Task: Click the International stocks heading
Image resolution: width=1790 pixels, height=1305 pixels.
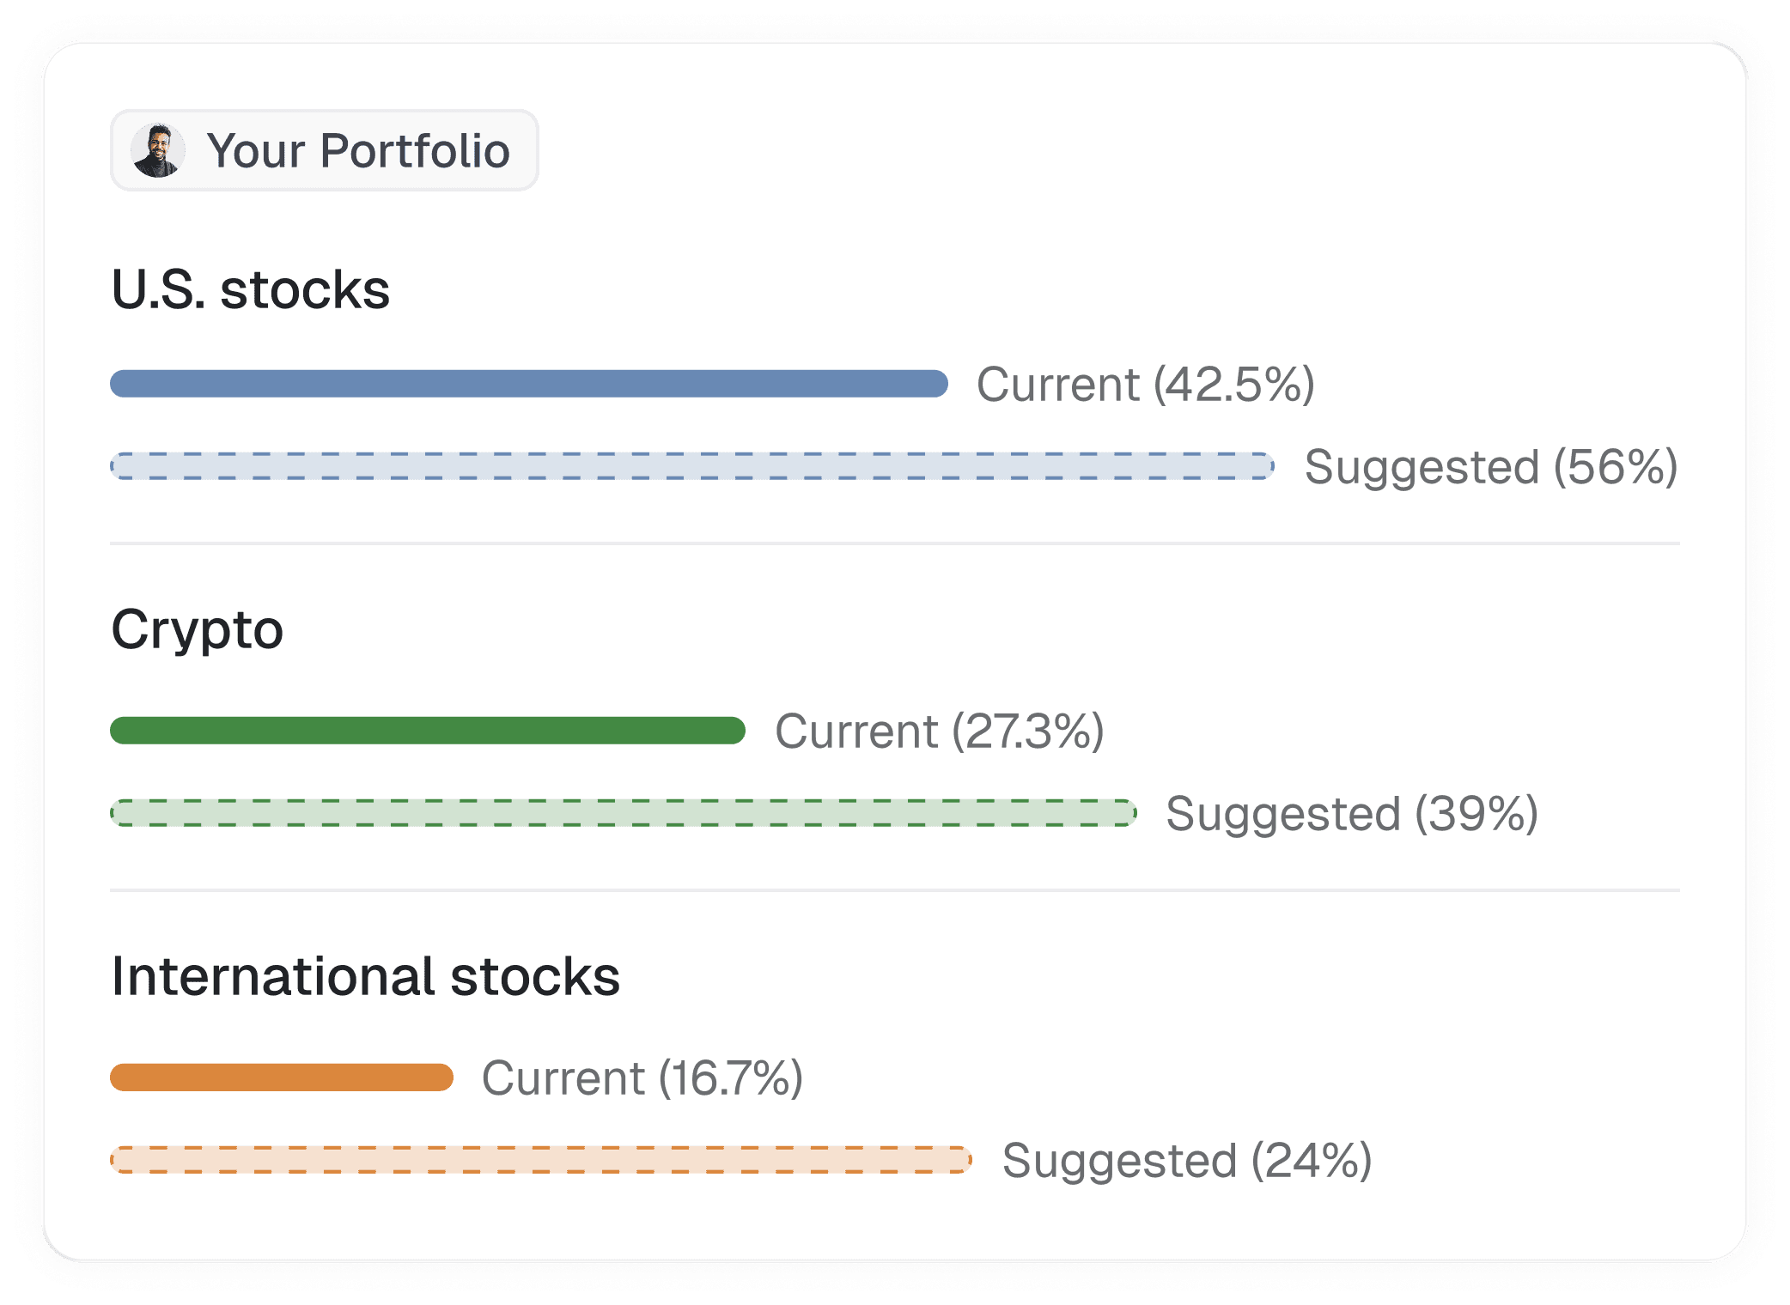Action: 366,976
